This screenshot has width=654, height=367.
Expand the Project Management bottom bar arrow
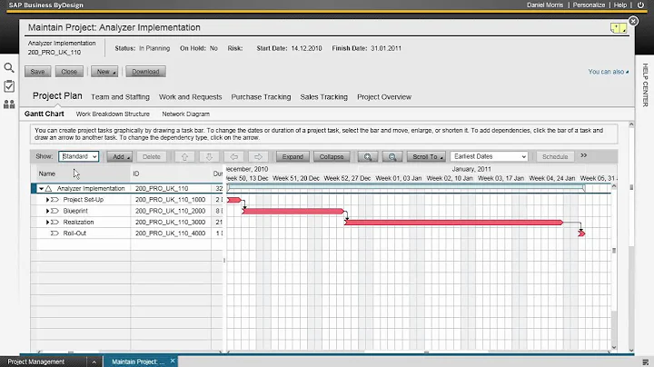coord(94,362)
